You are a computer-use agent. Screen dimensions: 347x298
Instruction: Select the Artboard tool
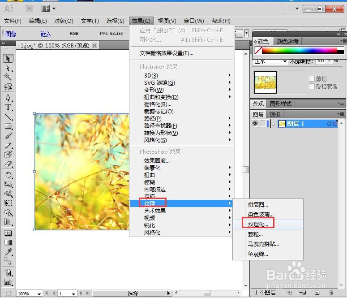[8, 293]
